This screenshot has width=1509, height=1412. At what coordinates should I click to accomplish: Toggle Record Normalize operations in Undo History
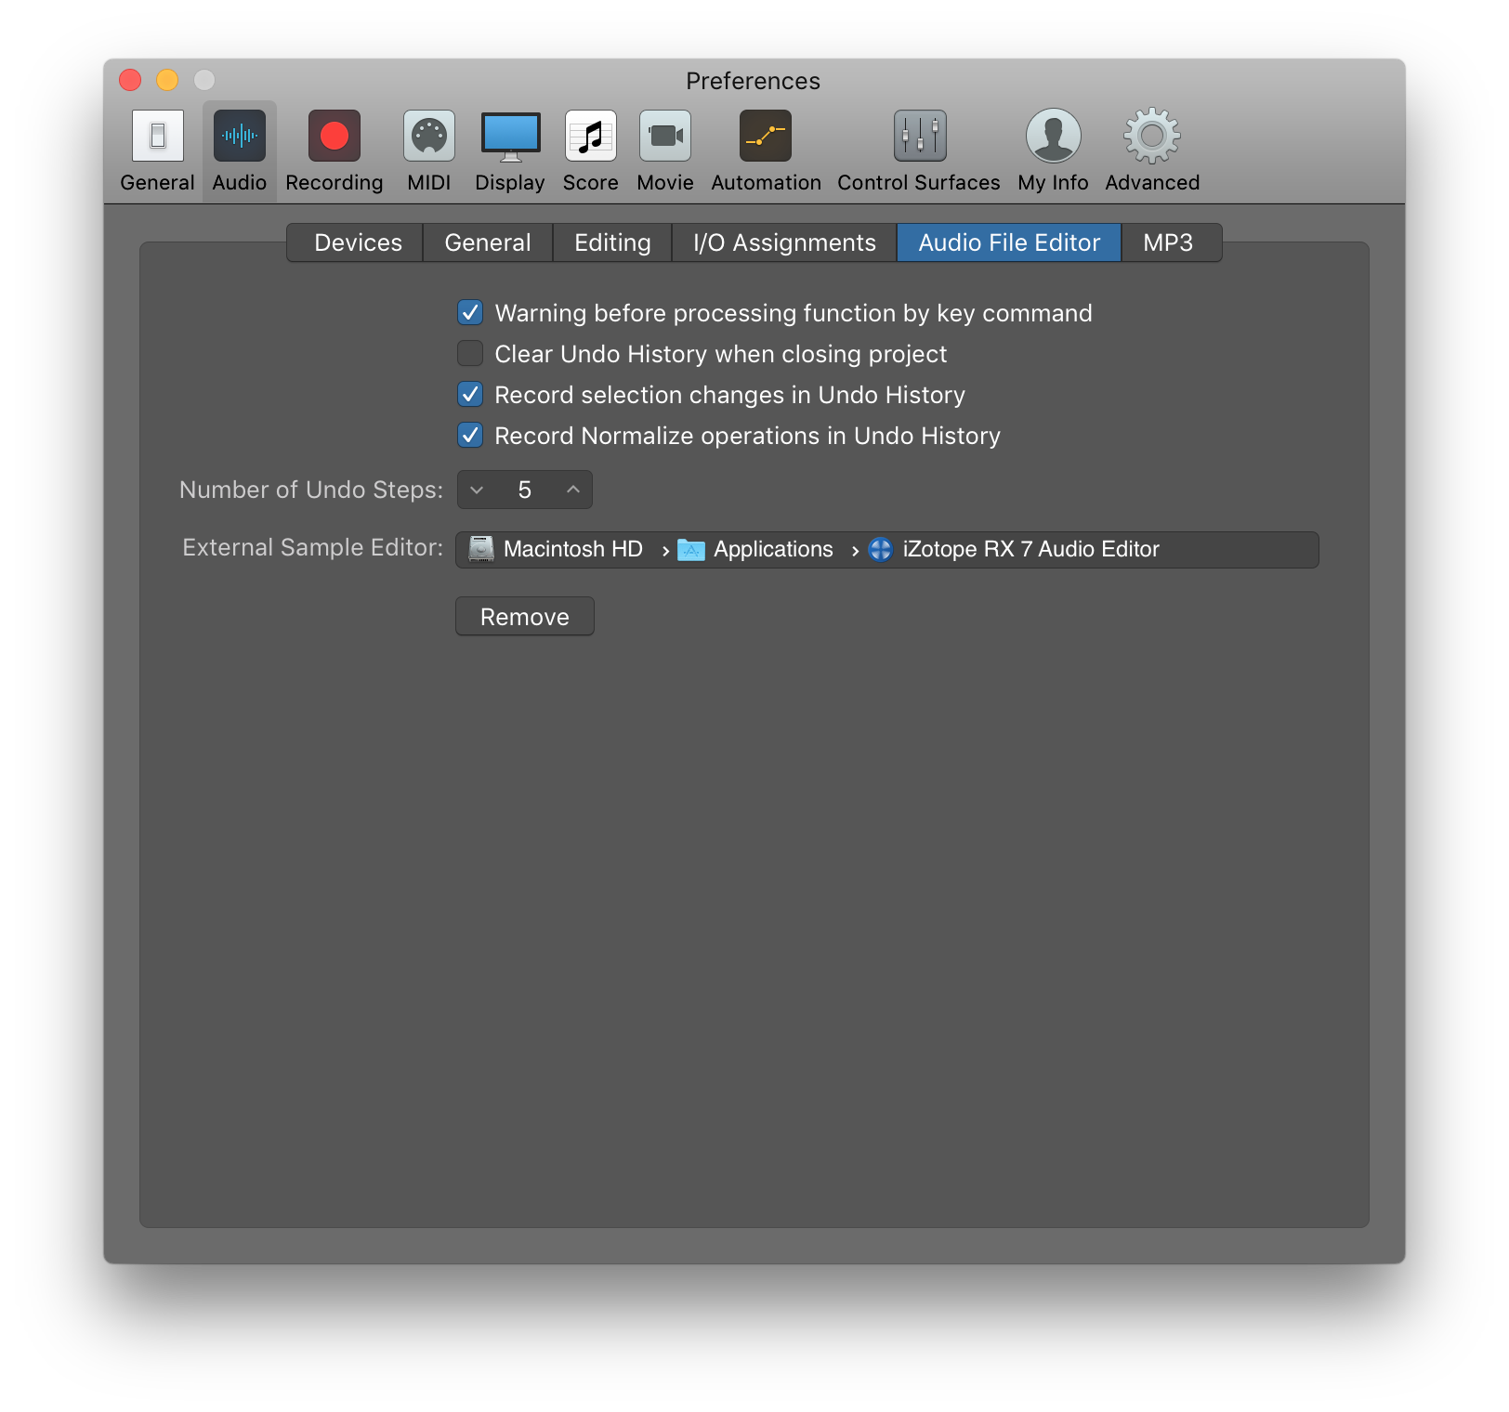[470, 435]
